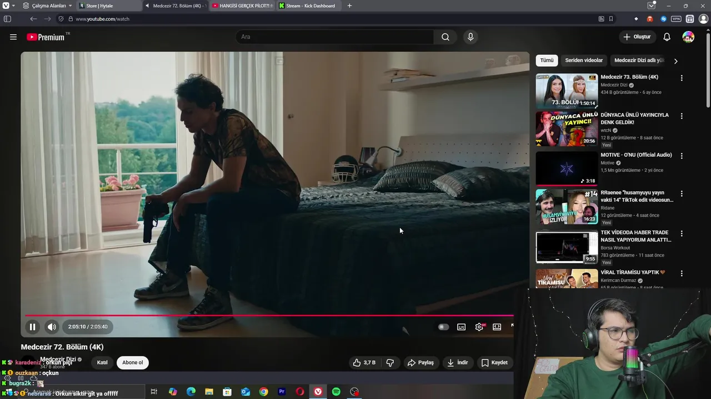
Task: Click the Paylaş share button
Action: (x=420, y=362)
